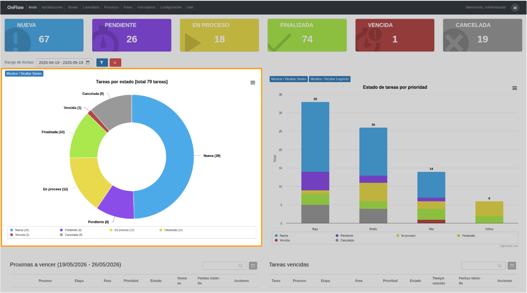Open Calendario from the navigation bar
This screenshot has width=527, height=293.
[91, 7]
